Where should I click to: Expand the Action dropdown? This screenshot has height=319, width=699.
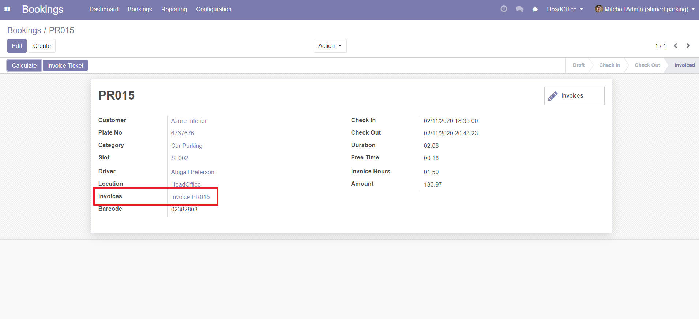point(330,46)
